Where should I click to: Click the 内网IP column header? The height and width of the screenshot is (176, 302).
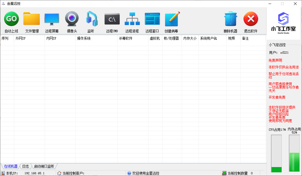(x=60, y=38)
